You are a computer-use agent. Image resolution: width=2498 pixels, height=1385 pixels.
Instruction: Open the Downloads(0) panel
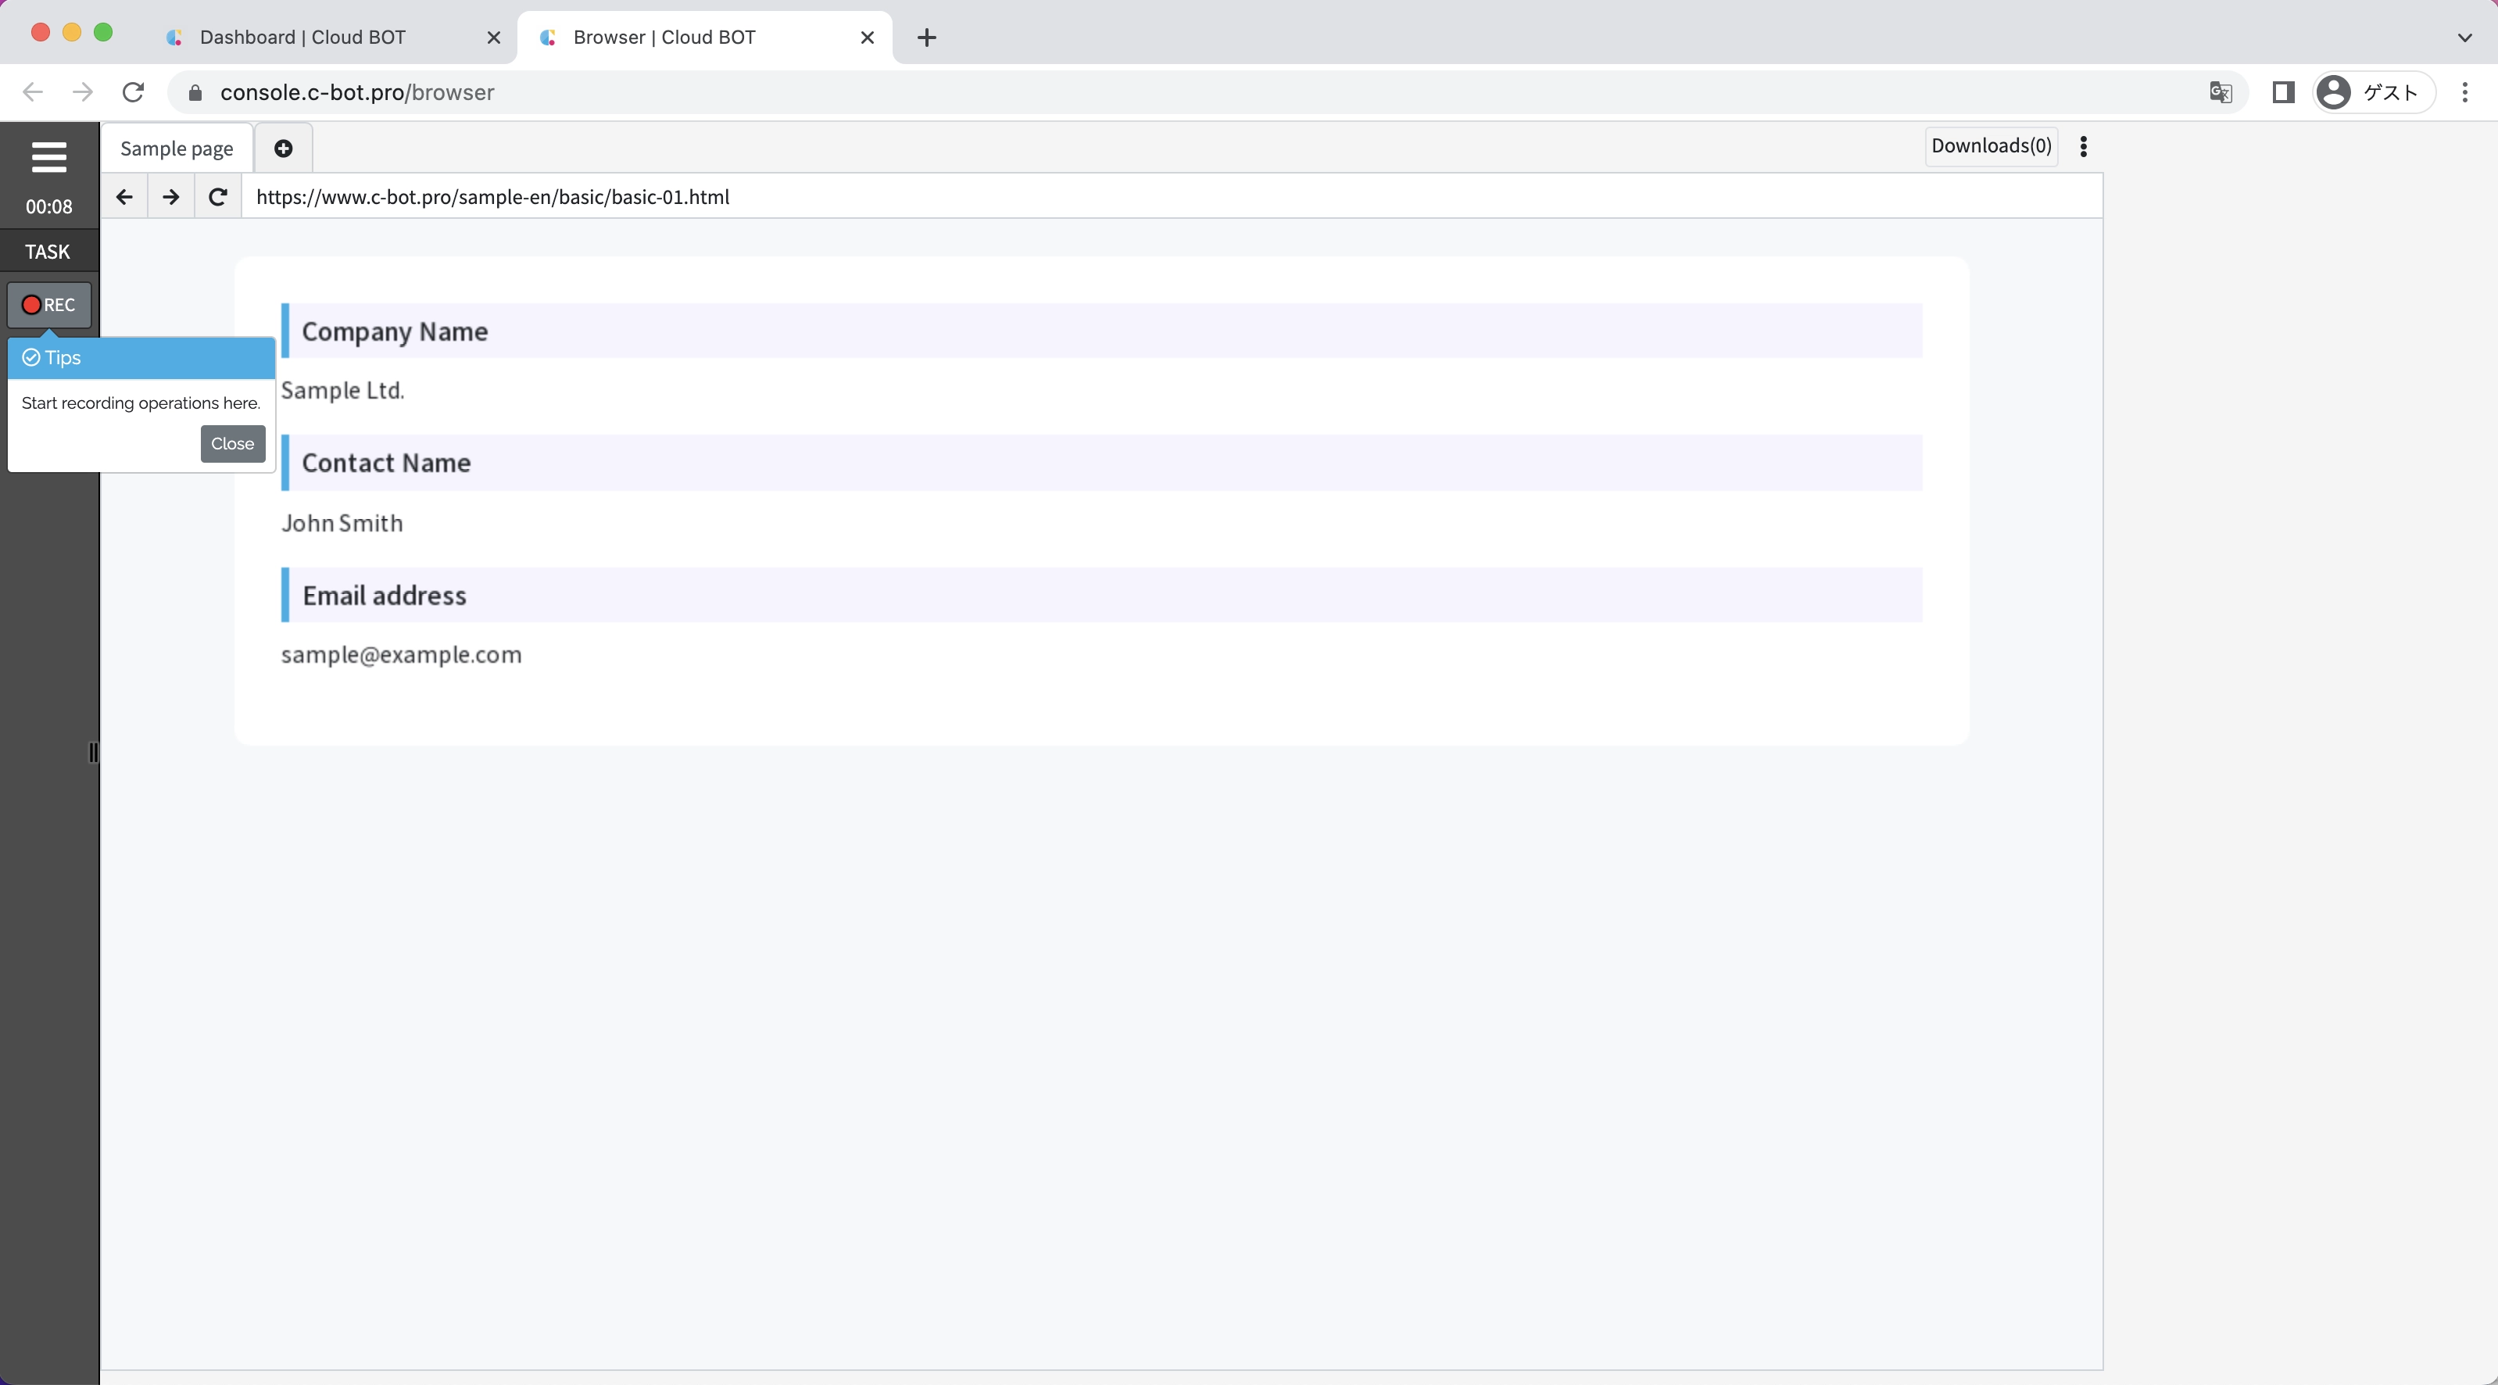pos(1991,145)
